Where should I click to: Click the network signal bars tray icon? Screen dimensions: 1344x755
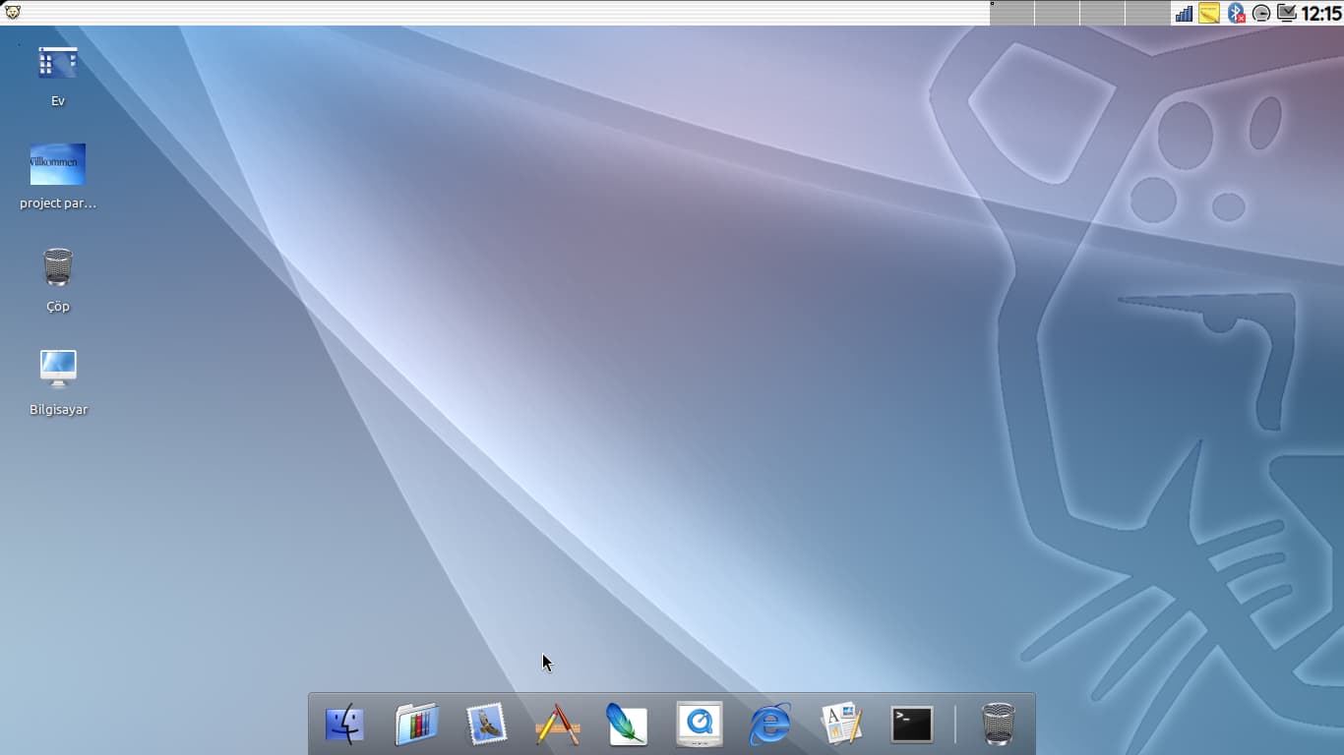pyautogui.click(x=1184, y=13)
